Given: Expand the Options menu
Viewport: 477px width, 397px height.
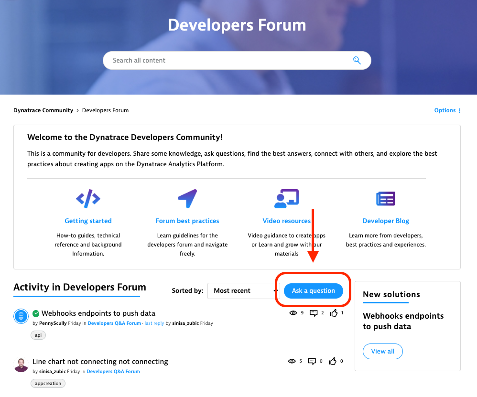Looking at the screenshot, I should click(447, 110).
